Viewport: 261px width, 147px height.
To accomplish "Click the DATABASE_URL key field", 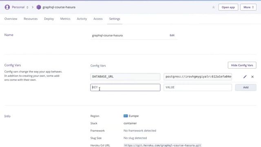I will 125,77.
